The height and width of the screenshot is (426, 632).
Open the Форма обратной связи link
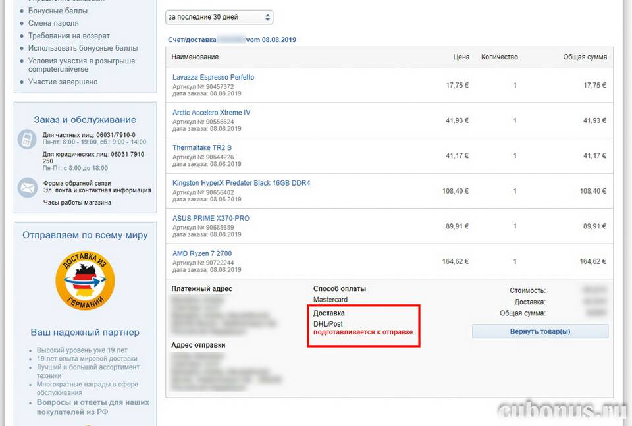(x=77, y=184)
